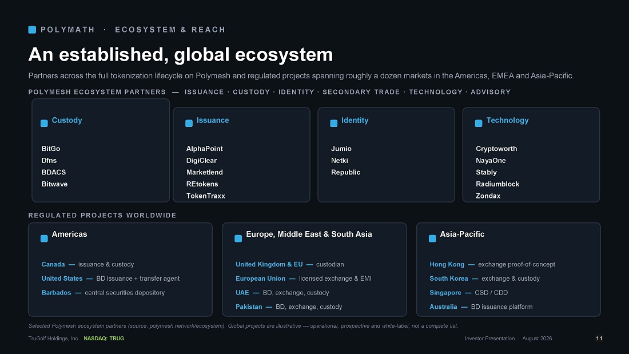The height and width of the screenshot is (354, 629).
Task: Click Jumio in the Identity list
Action: pos(341,149)
